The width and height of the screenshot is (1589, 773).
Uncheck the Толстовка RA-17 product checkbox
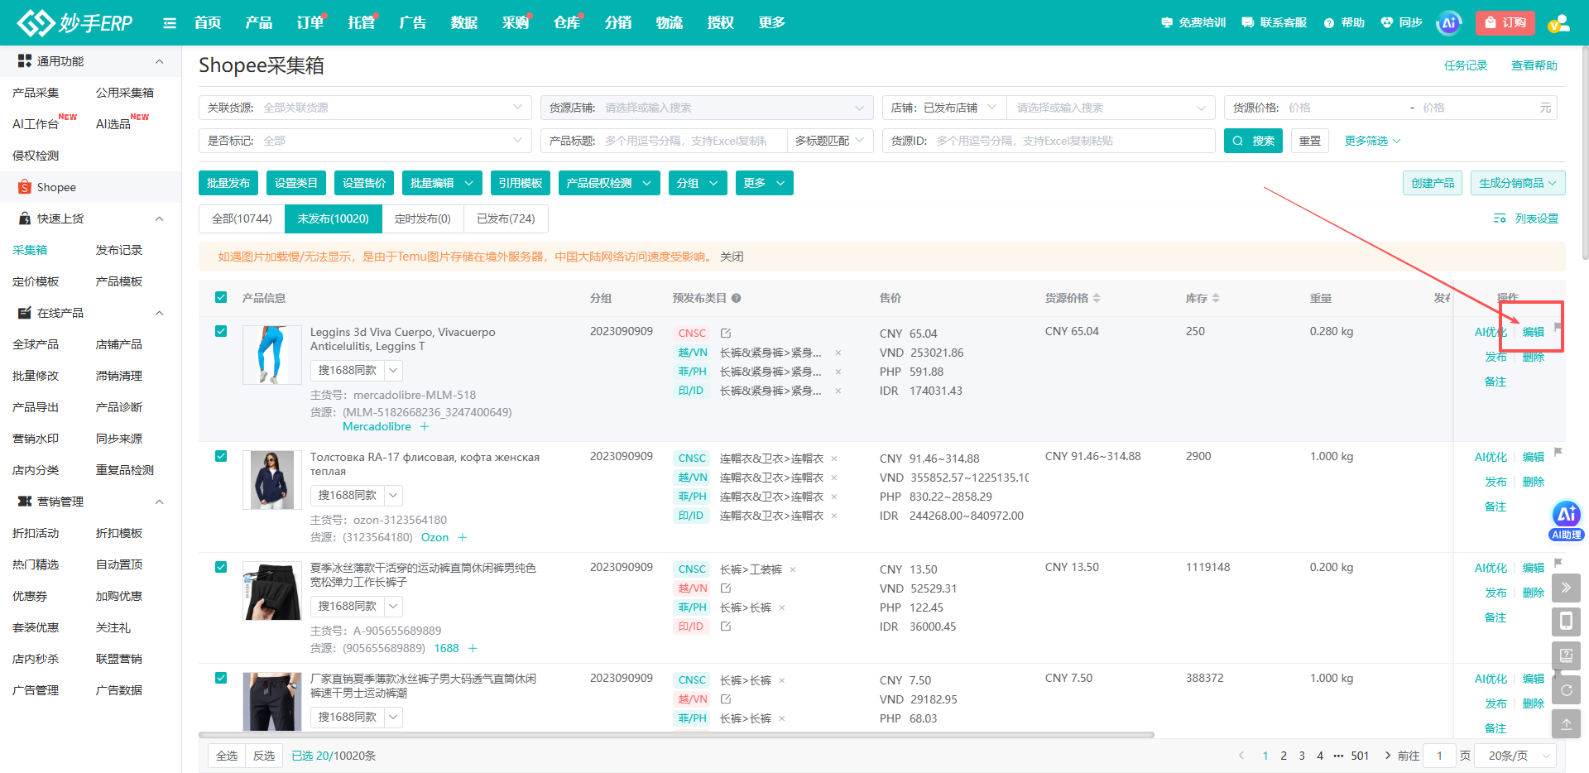click(x=221, y=456)
